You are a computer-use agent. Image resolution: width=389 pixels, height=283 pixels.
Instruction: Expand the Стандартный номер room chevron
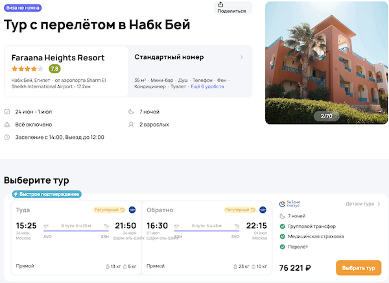242,57
